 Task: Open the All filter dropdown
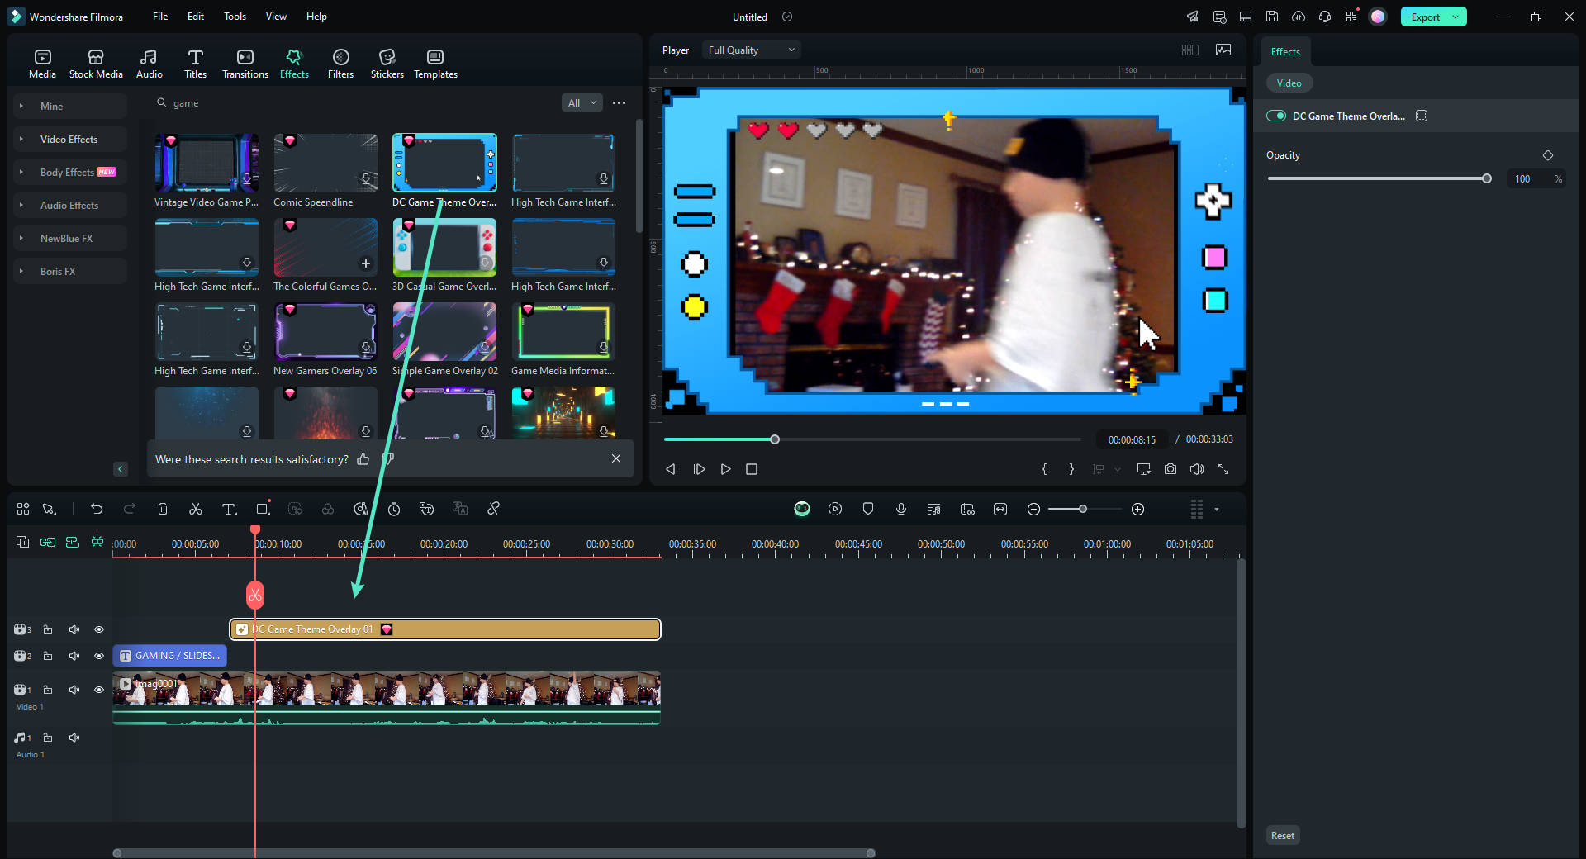(582, 102)
